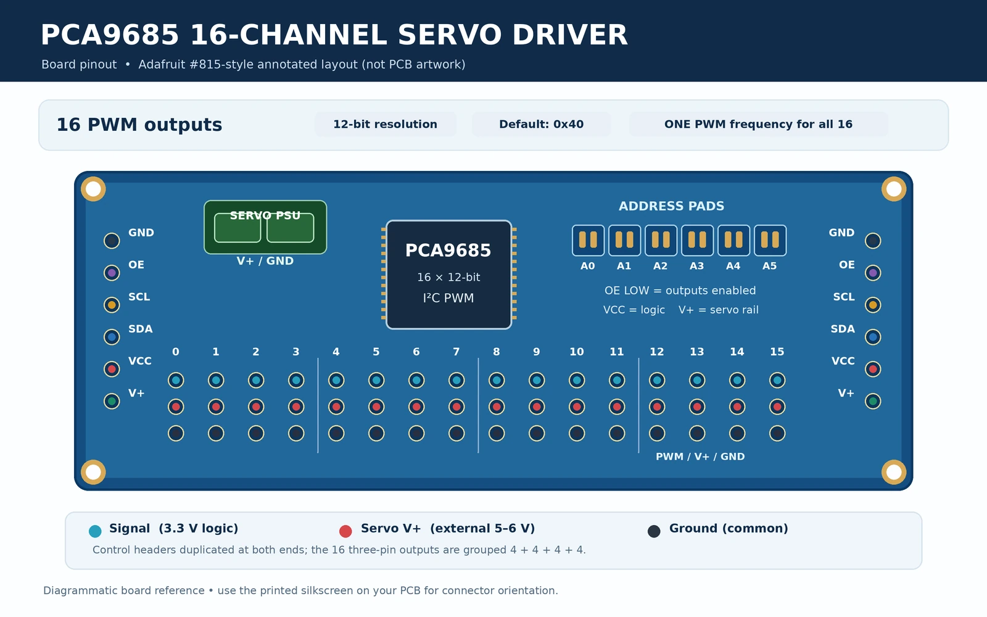Select the A1 address pad
The image size is (987, 617).
point(624,240)
